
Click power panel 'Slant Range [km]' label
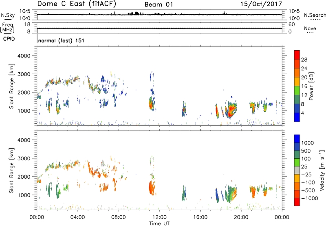pyautogui.click(x=11, y=86)
